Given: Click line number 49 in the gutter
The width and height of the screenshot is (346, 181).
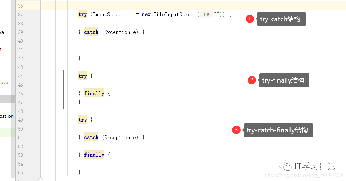Looking at the screenshot, I should (21, 120).
